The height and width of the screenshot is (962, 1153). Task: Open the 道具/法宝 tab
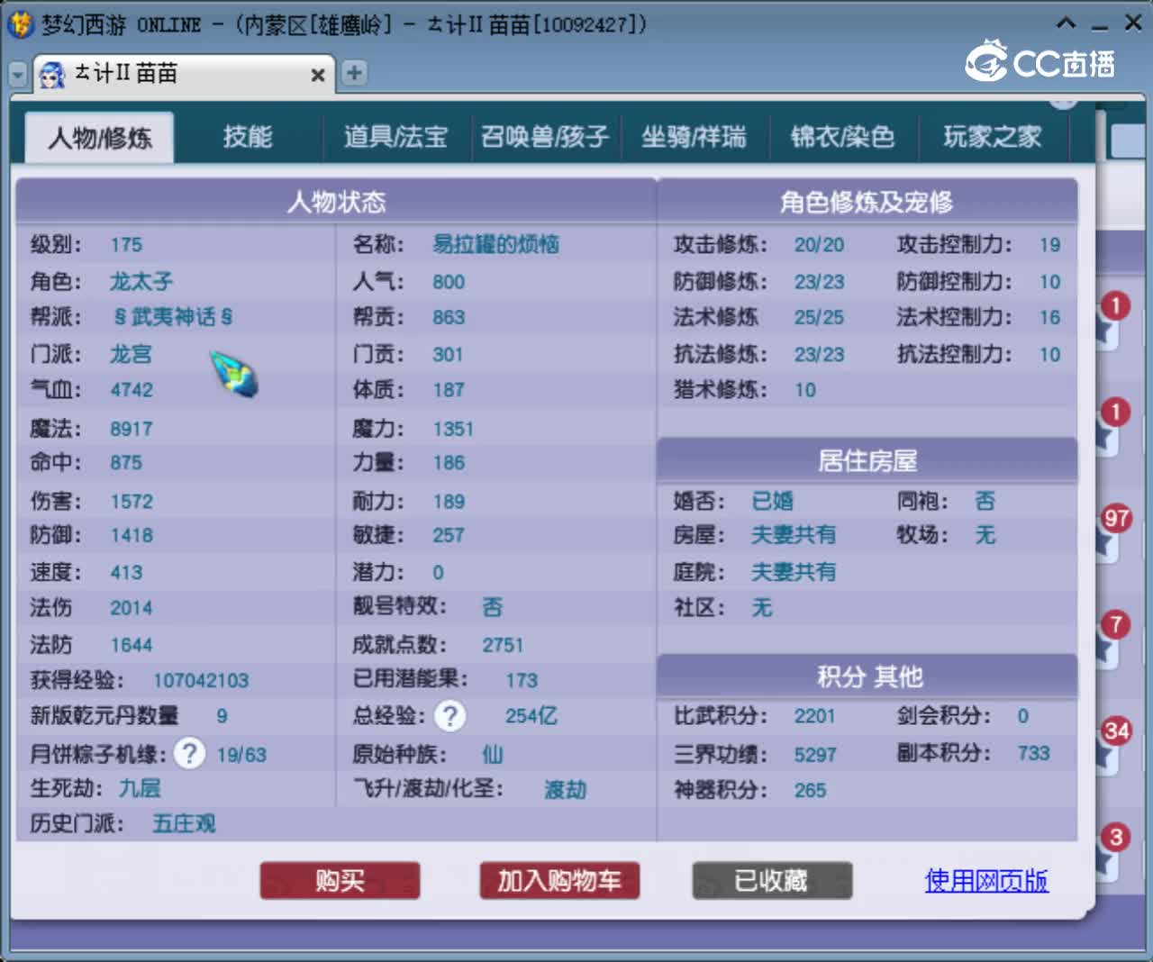click(395, 137)
